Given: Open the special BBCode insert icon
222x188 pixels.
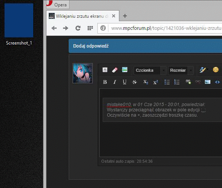Looking at the screenshot, I should (x=125, y=70).
